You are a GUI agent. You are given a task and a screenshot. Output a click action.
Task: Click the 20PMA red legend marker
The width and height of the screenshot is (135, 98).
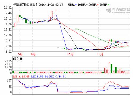[98, 5]
